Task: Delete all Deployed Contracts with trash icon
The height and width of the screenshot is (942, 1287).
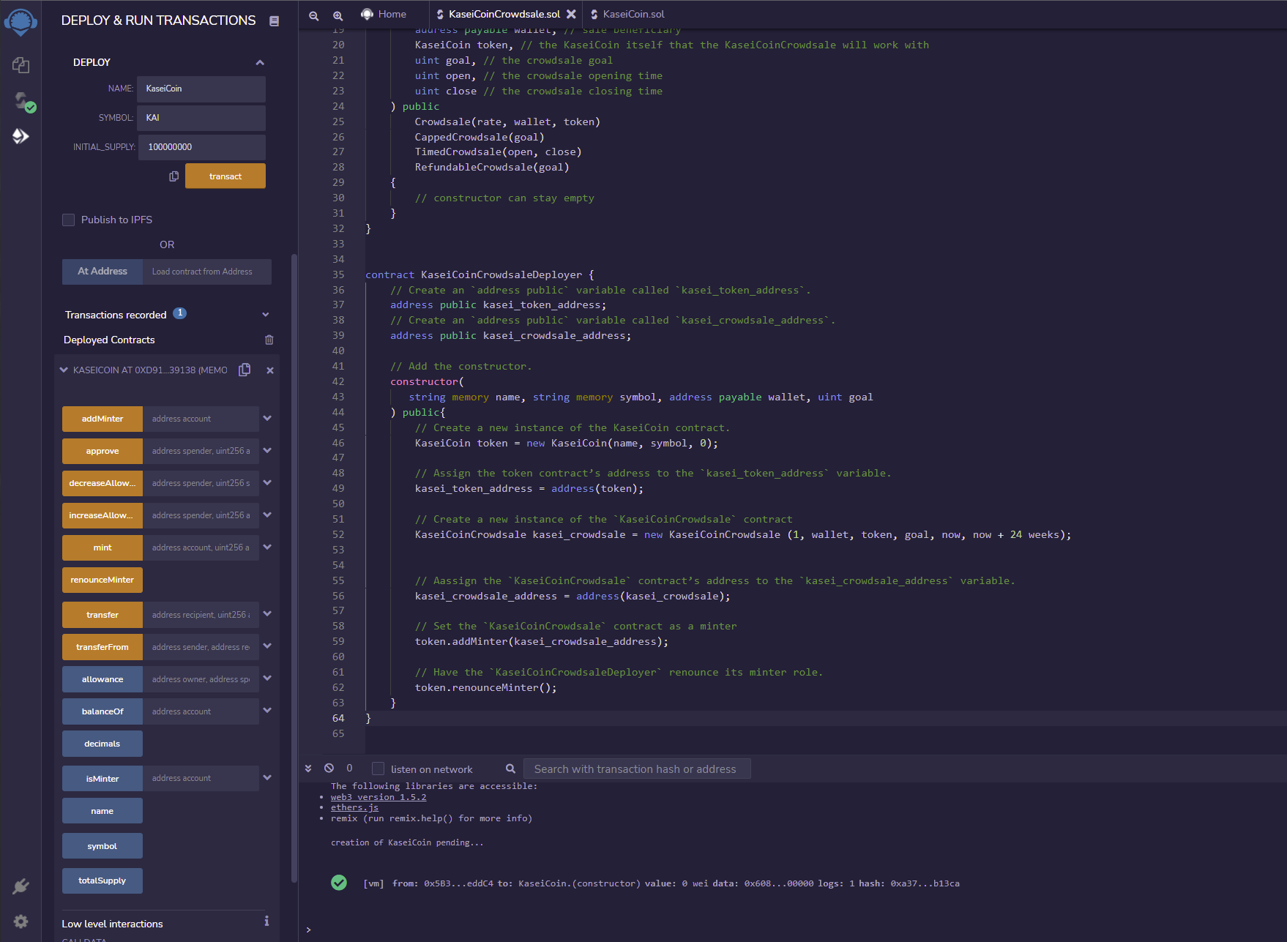Action: point(269,340)
